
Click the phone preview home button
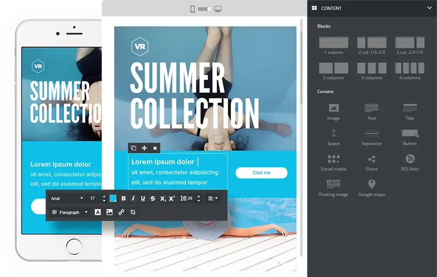[74, 246]
